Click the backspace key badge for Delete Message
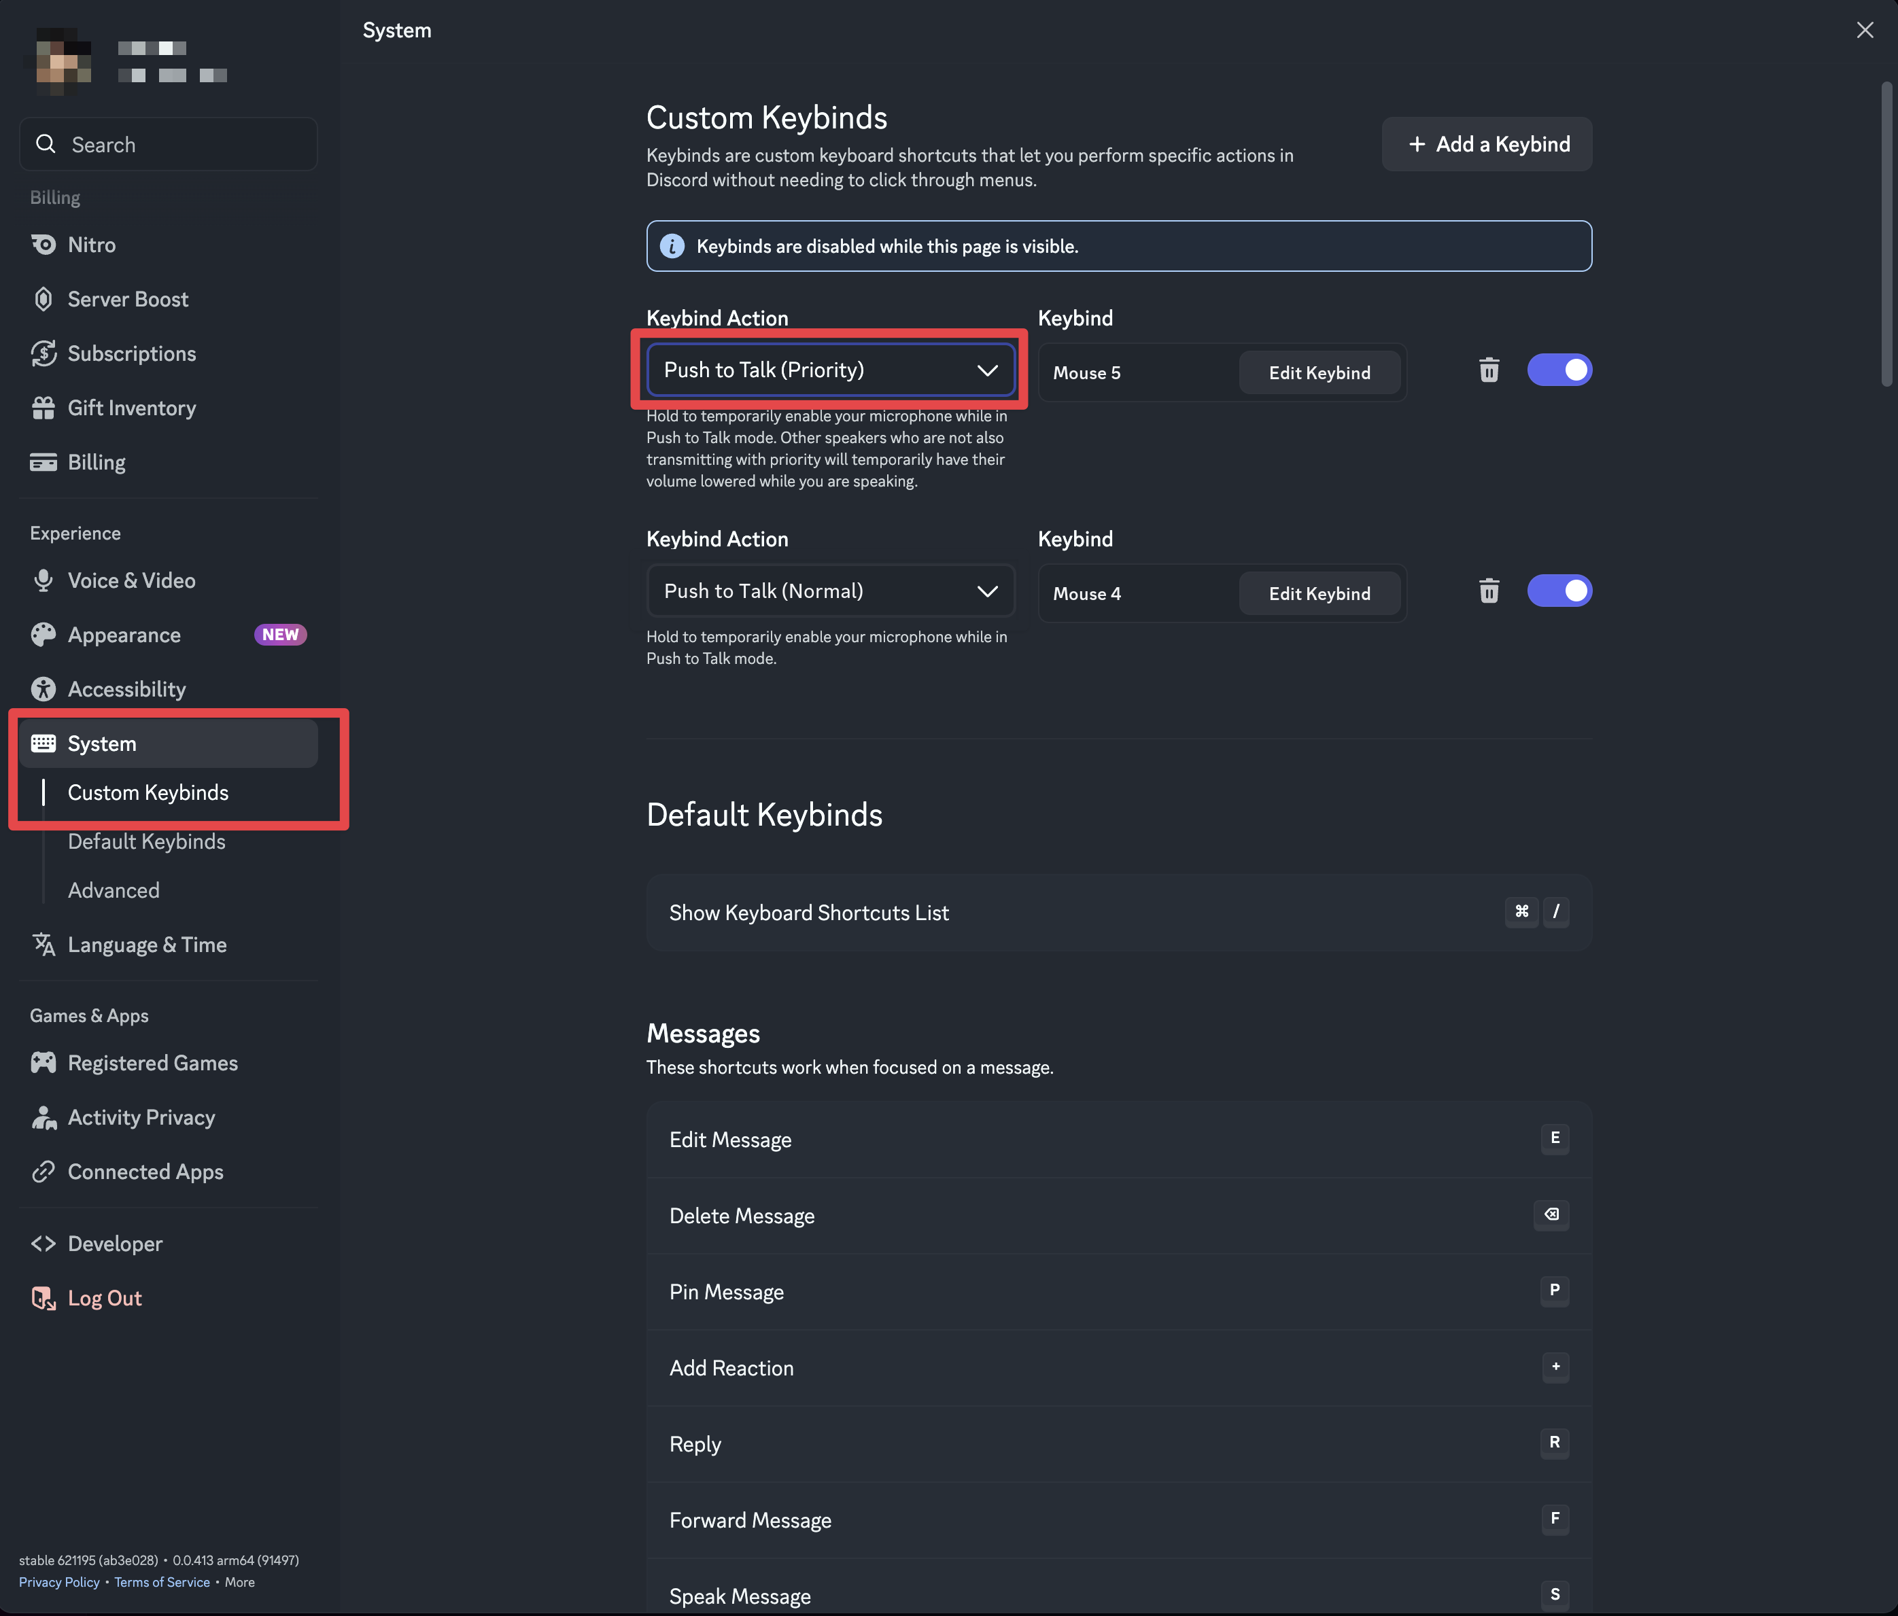 (x=1551, y=1214)
